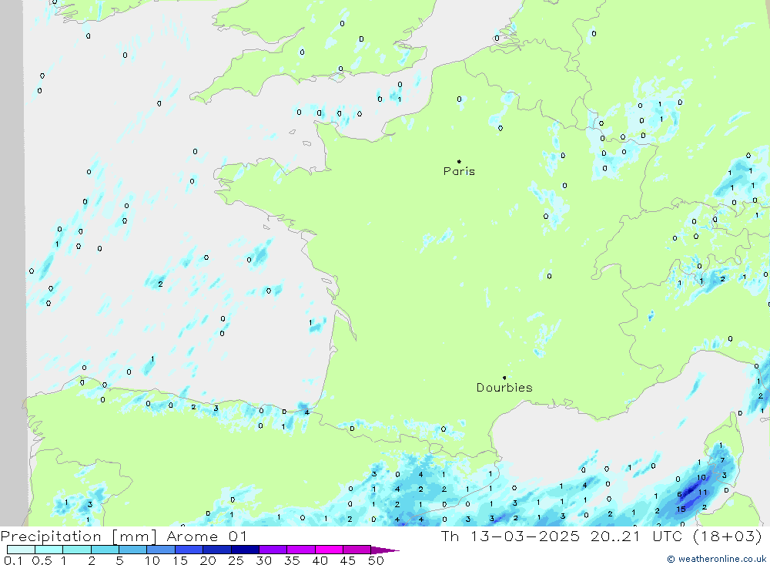Click the map precipitation value '7' over Corsica

point(722,460)
